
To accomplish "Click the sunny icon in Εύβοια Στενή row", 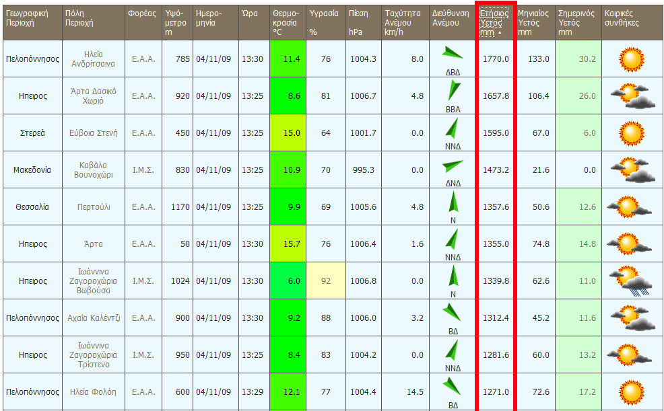I will click(x=632, y=133).
